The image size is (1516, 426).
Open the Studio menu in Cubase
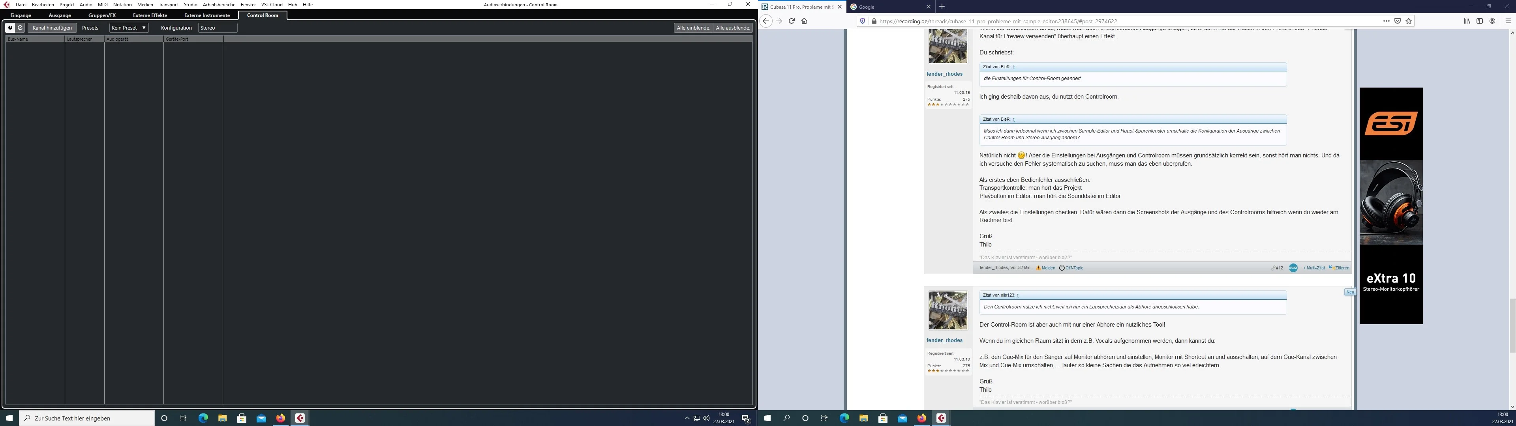click(x=190, y=5)
